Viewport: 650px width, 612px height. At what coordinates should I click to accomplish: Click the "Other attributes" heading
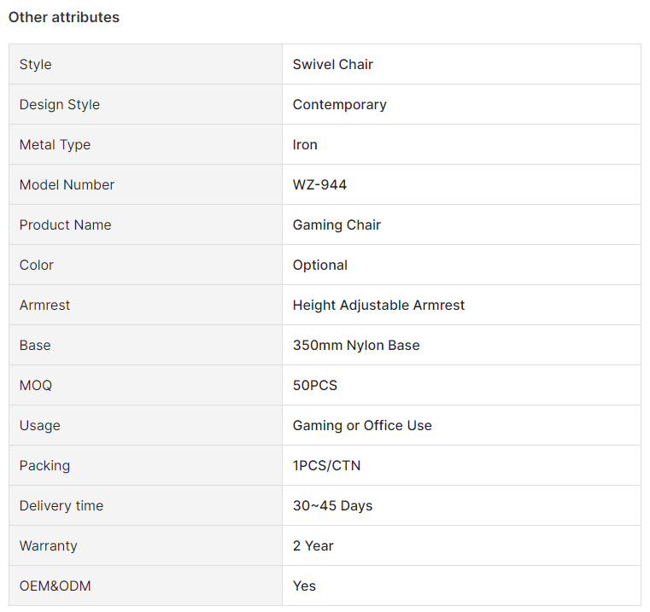click(x=64, y=17)
